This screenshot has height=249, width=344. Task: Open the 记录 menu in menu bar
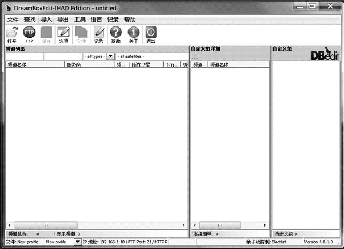(x=113, y=20)
